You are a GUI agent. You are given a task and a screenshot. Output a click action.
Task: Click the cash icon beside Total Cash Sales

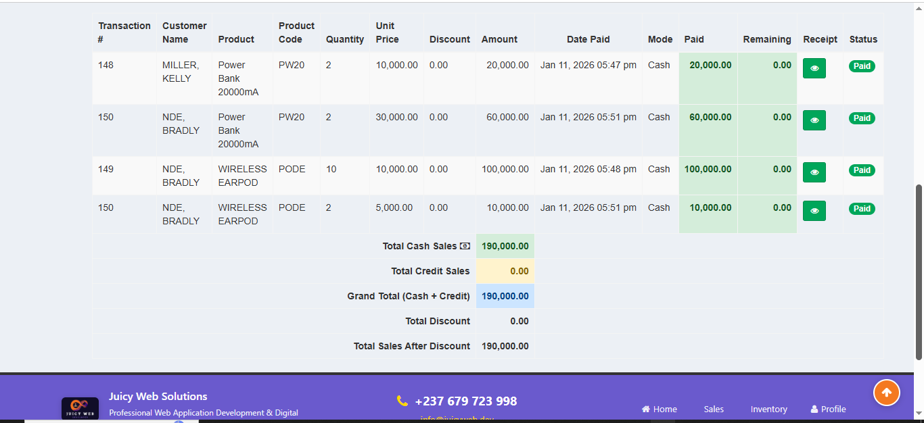click(x=464, y=246)
